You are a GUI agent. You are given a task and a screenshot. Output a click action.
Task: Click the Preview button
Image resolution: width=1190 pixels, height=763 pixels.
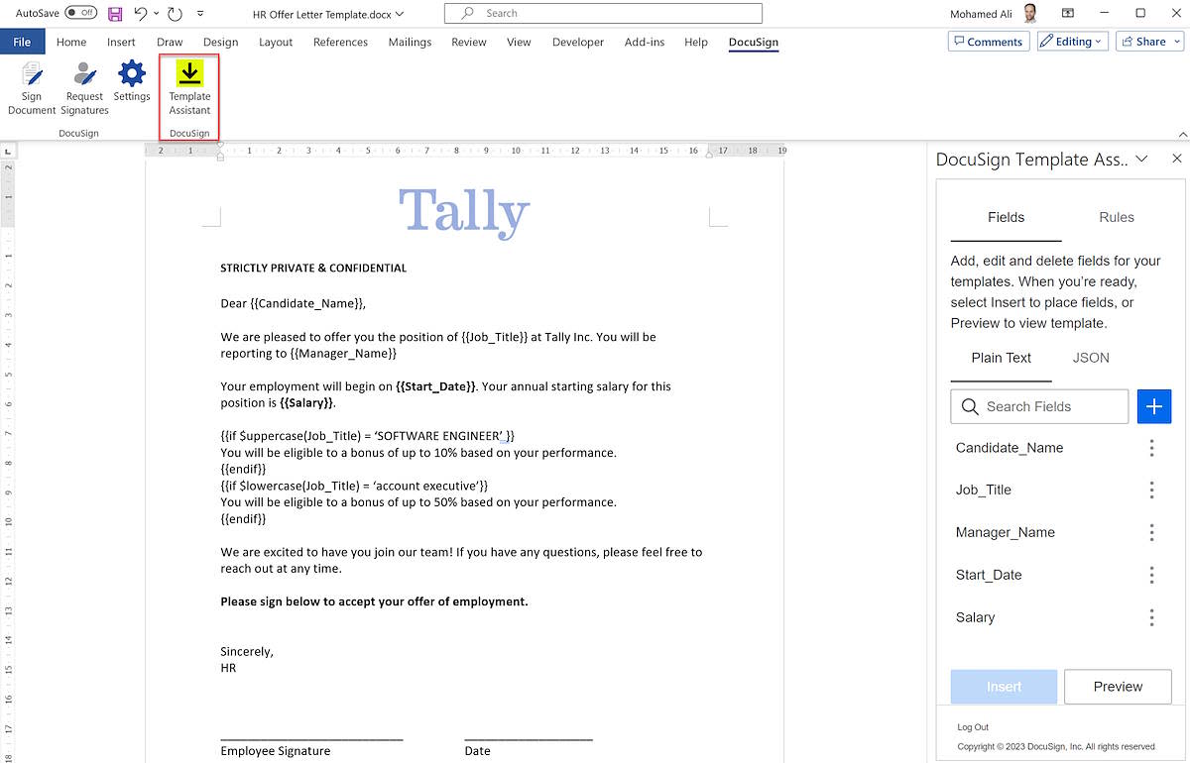coord(1118,686)
